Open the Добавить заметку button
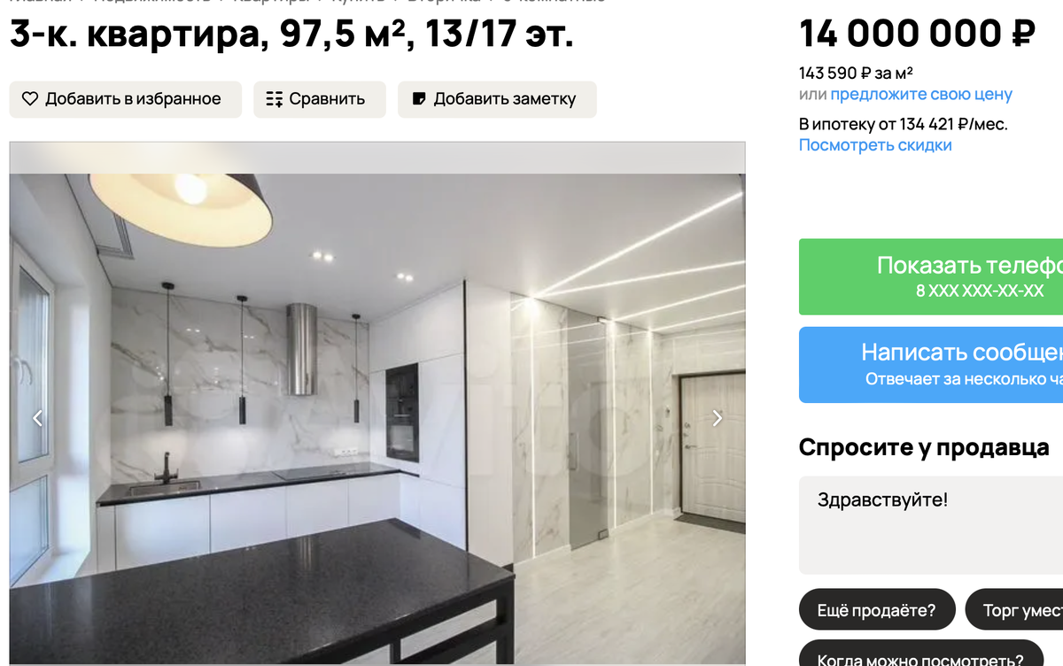The width and height of the screenshot is (1063, 666). (x=497, y=99)
